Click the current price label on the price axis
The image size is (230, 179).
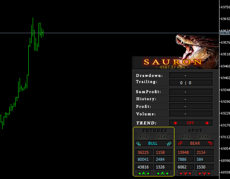click(225, 33)
